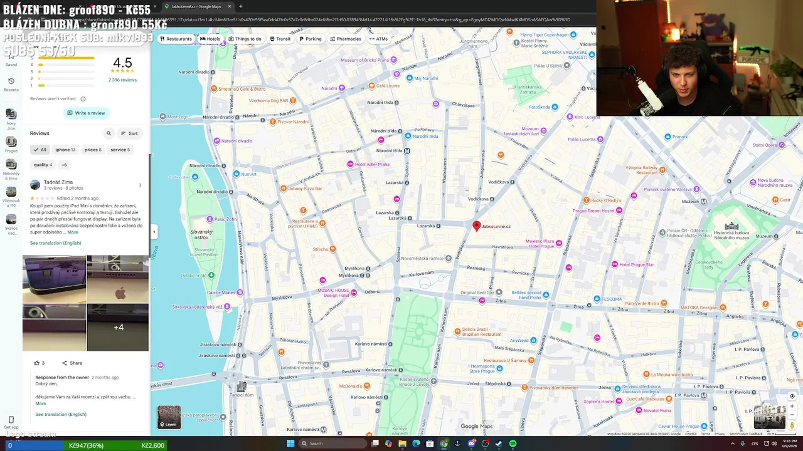Collapse the side panel arrow
The height and width of the screenshot is (451, 803).
click(x=154, y=232)
